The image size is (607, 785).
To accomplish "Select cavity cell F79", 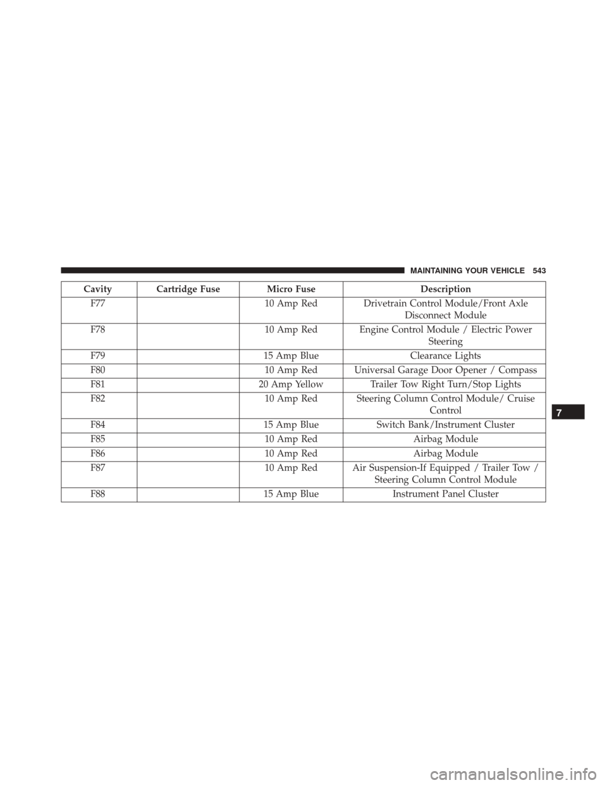I will click(x=98, y=356).
